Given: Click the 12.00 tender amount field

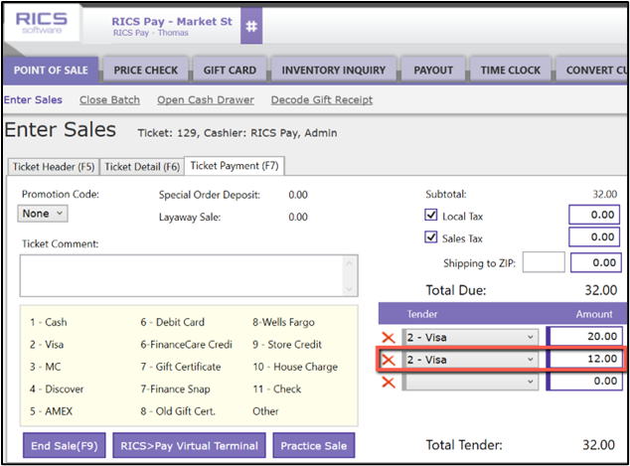Looking at the screenshot, I should coord(586,359).
